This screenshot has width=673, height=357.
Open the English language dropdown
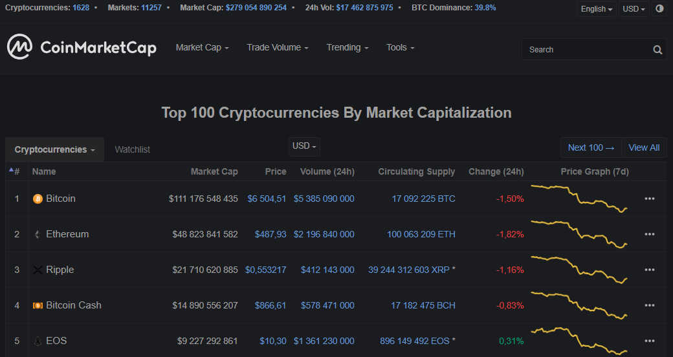pos(596,9)
